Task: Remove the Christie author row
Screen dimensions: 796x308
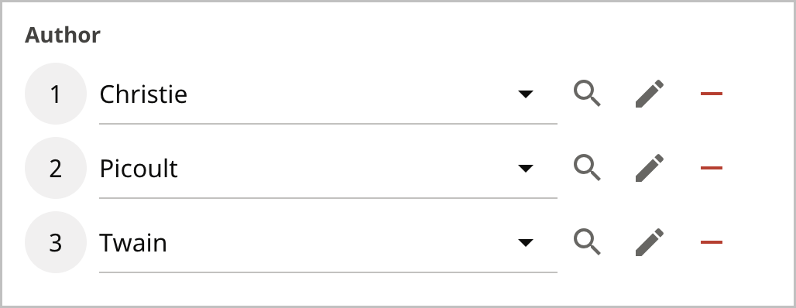Action: 712,94
